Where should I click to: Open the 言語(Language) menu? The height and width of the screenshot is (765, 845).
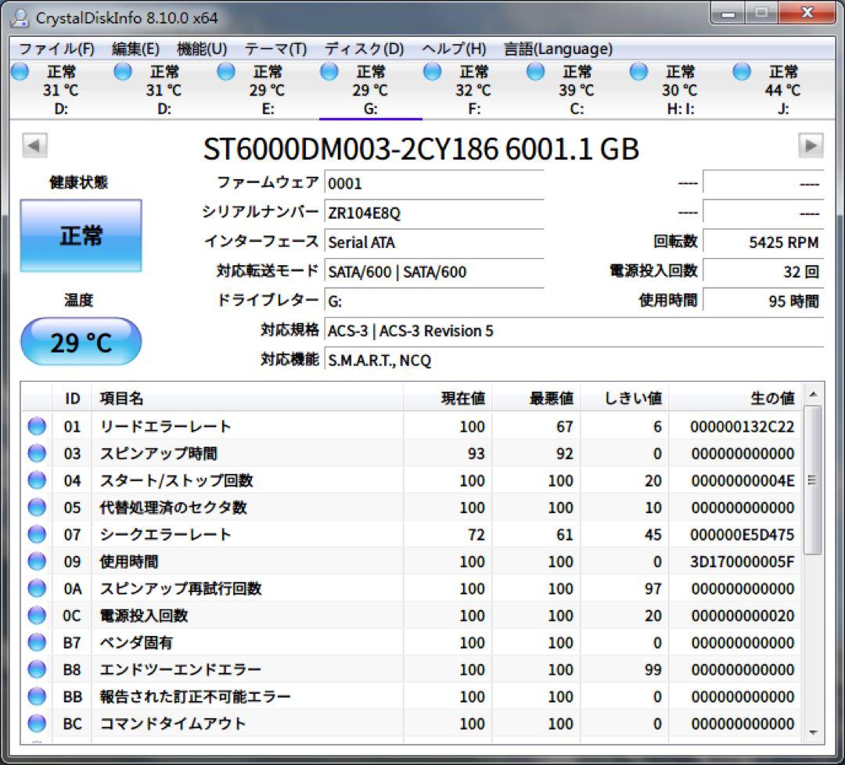pyautogui.click(x=557, y=48)
